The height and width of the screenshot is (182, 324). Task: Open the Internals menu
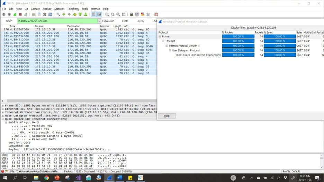coord(95,9)
